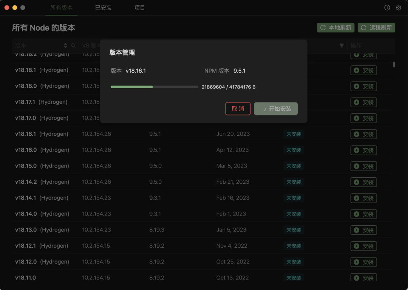Click the info icon in title bar

point(387,8)
